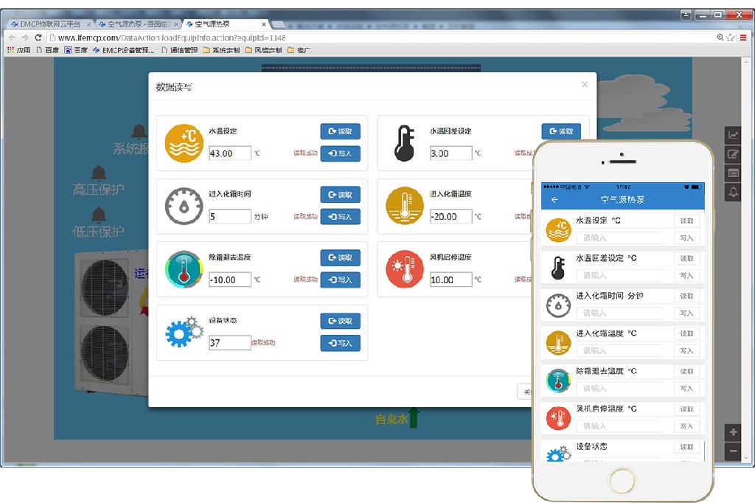
Task: Click the 水温设定 orange wave icon in dialog
Action: click(x=184, y=143)
